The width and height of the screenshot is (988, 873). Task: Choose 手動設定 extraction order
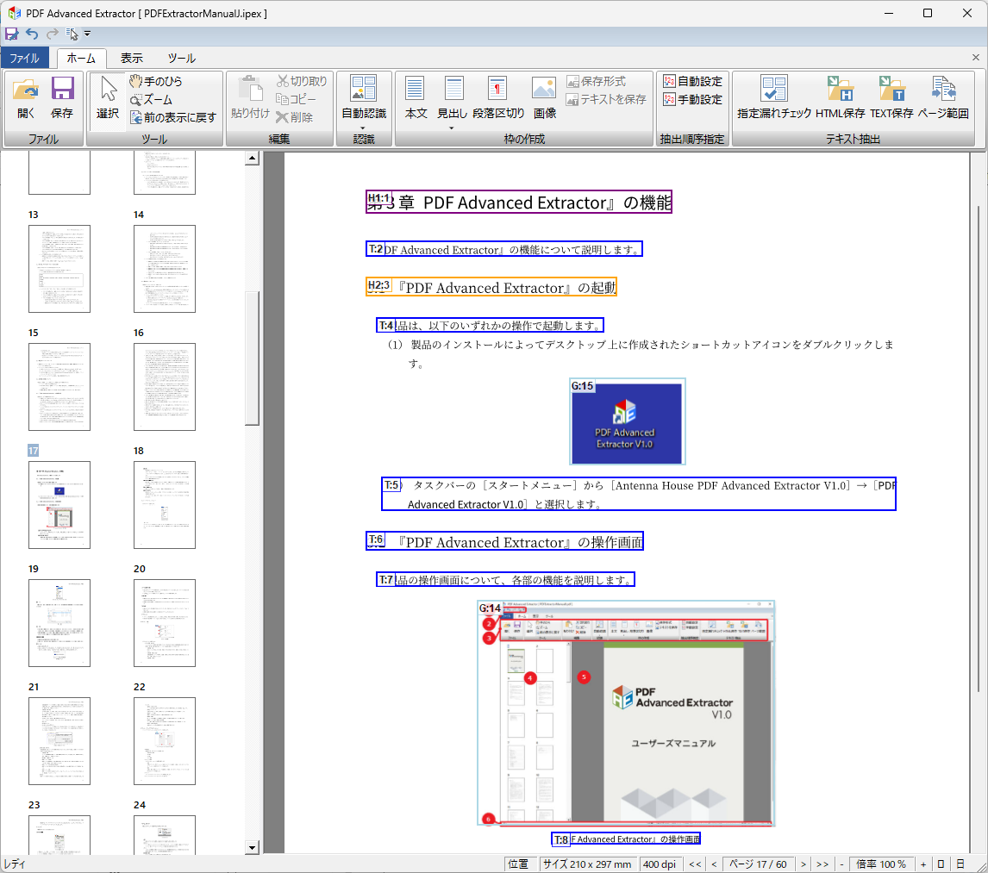tap(692, 99)
